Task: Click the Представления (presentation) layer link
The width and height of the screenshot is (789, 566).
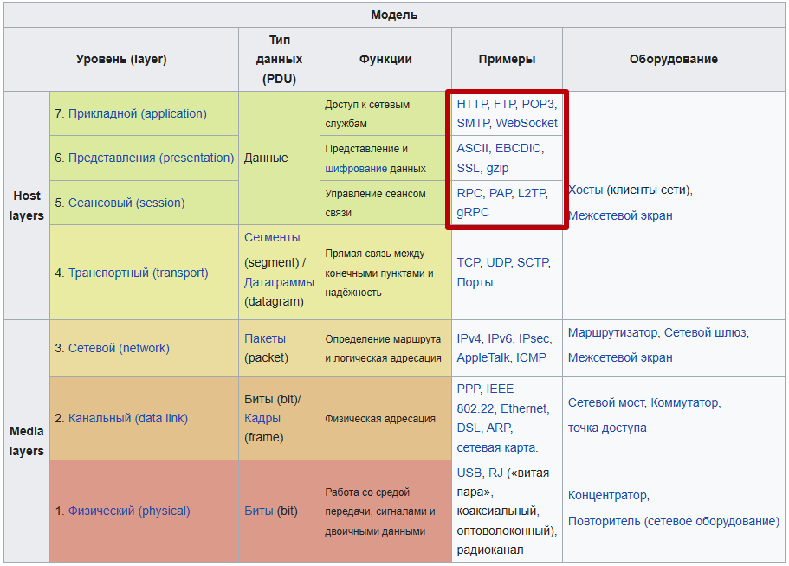Action: [151, 158]
